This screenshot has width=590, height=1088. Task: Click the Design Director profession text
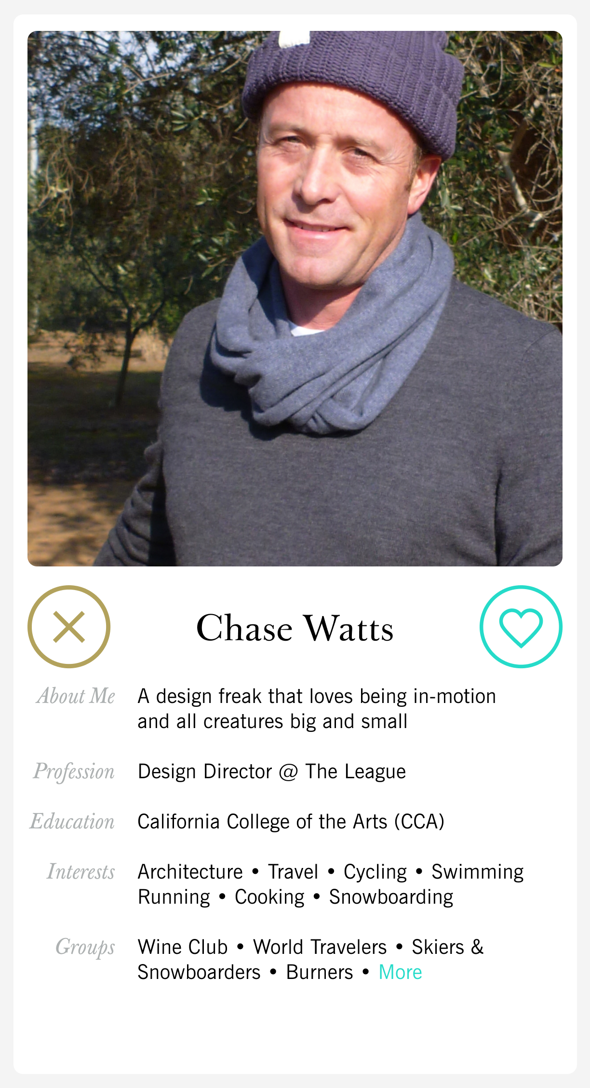pos(272,771)
